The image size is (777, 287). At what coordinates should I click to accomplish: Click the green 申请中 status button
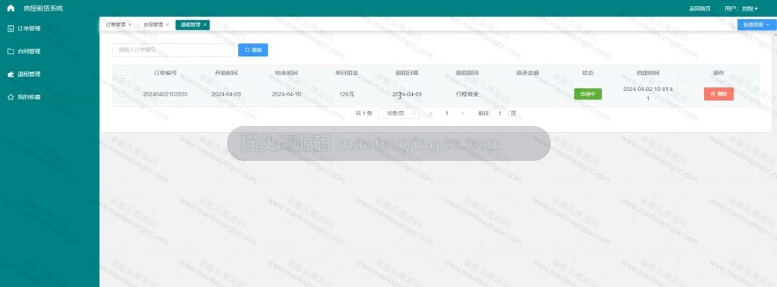588,93
